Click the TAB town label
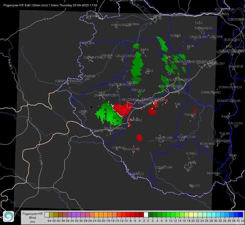 (x=177, y=104)
